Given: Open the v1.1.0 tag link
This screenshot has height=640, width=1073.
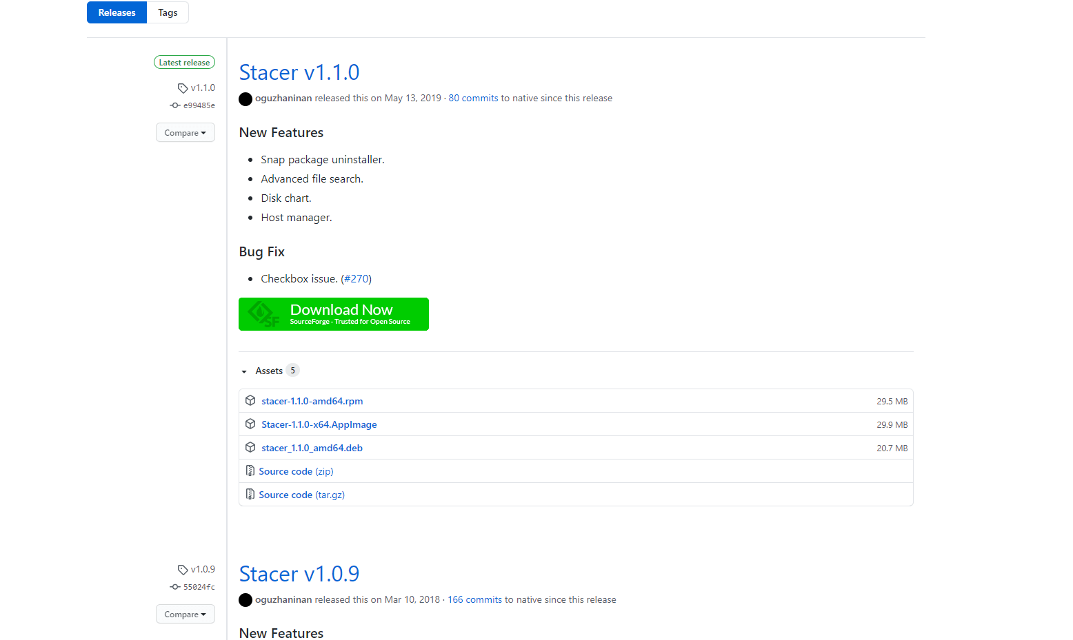Looking at the screenshot, I should (x=203, y=88).
